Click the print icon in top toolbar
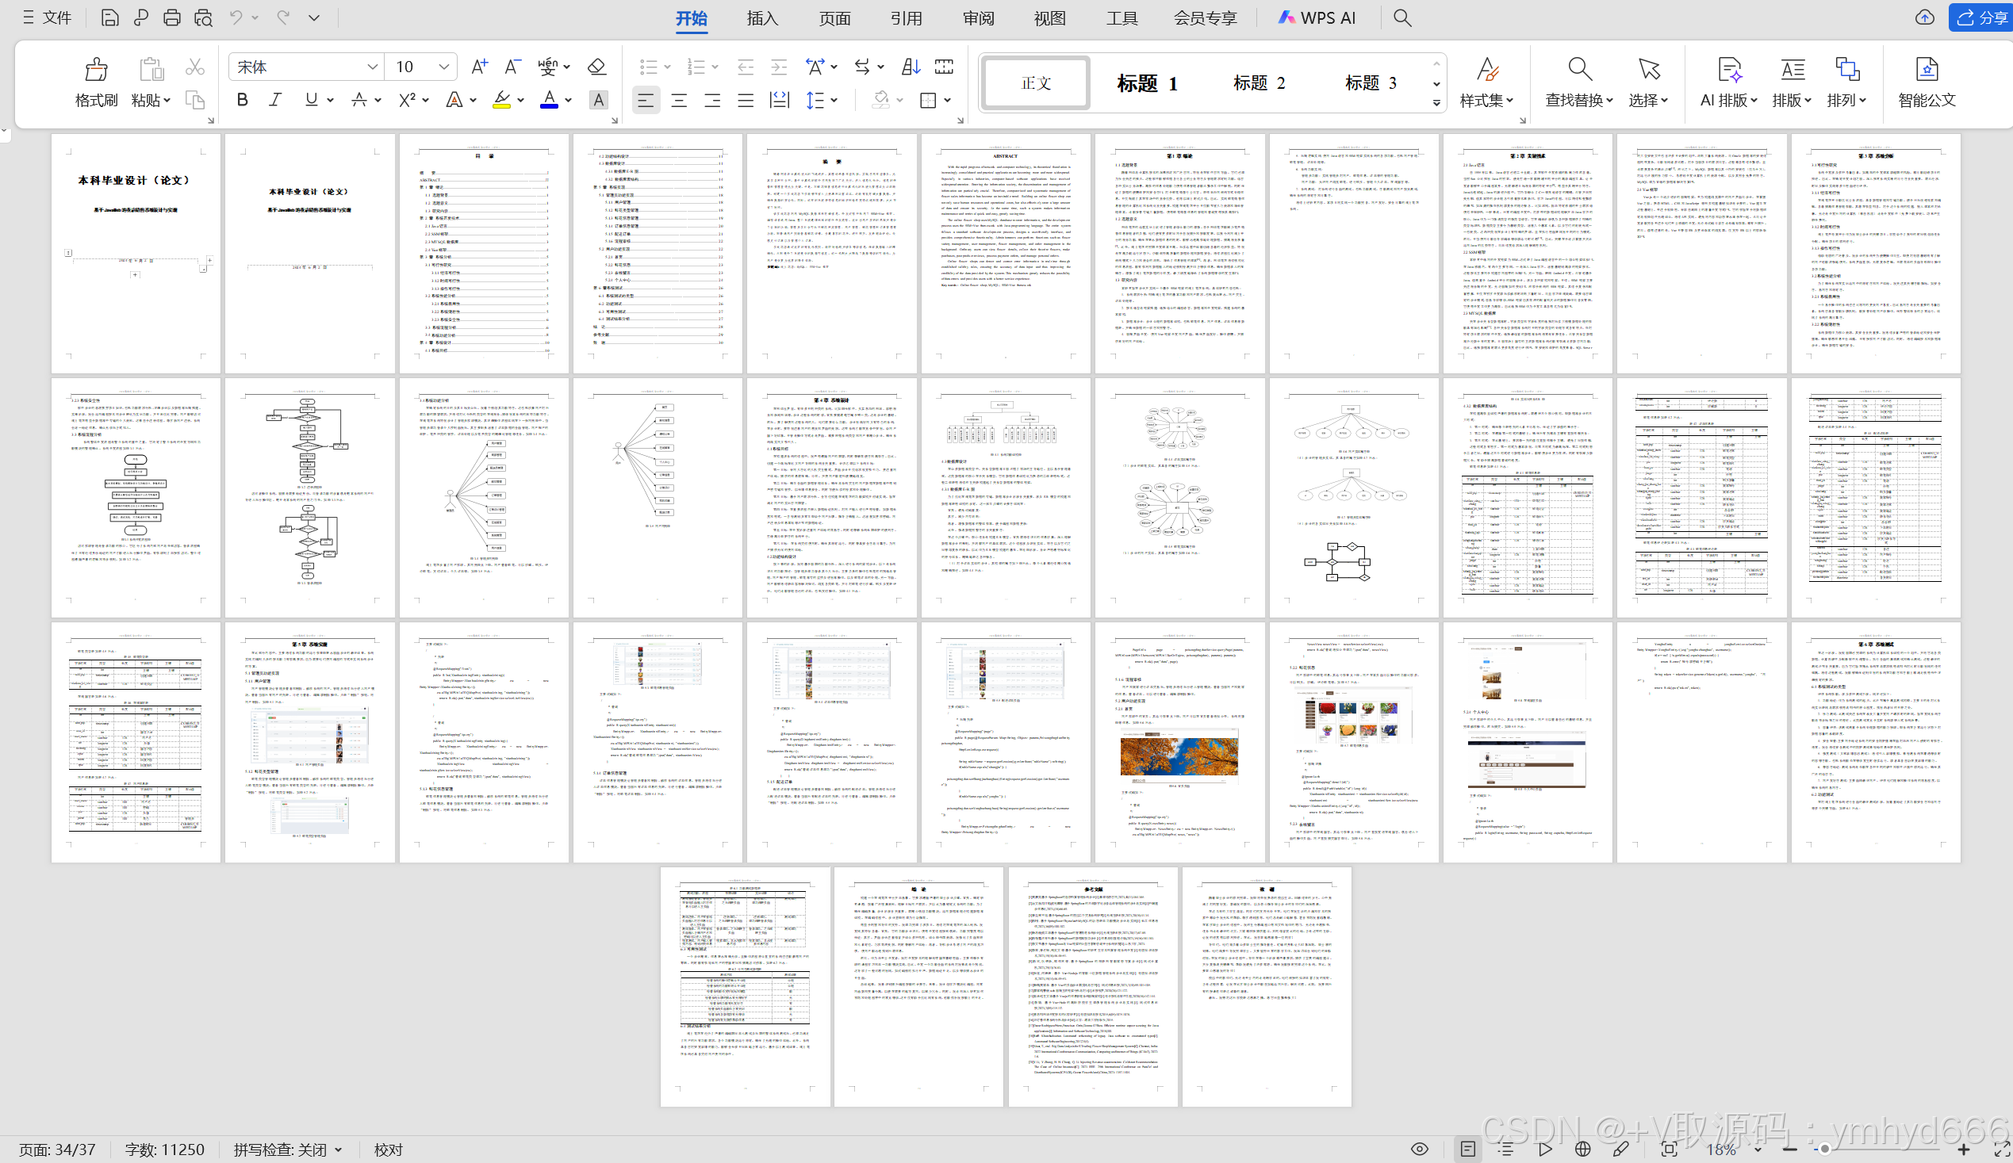The image size is (2013, 1163). (x=172, y=17)
